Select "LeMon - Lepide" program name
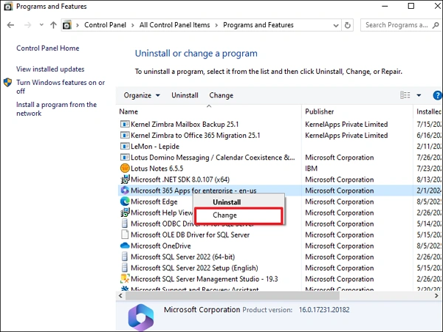The width and height of the screenshot is (443, 332). point(155,147)
